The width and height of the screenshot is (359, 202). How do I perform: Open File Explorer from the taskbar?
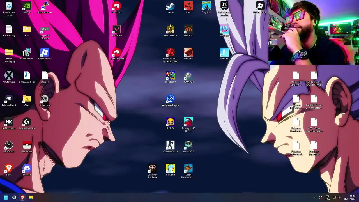point(31,198)
